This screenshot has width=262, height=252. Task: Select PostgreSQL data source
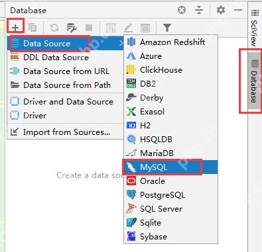[x=170, y=195]
